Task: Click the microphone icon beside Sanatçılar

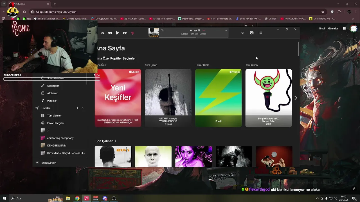Action: (43, 86)
